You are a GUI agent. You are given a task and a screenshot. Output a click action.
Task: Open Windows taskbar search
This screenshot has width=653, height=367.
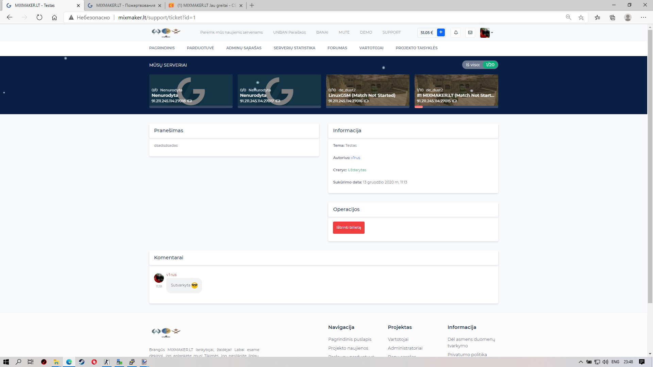pyautogui.click(x=18, y=362)
